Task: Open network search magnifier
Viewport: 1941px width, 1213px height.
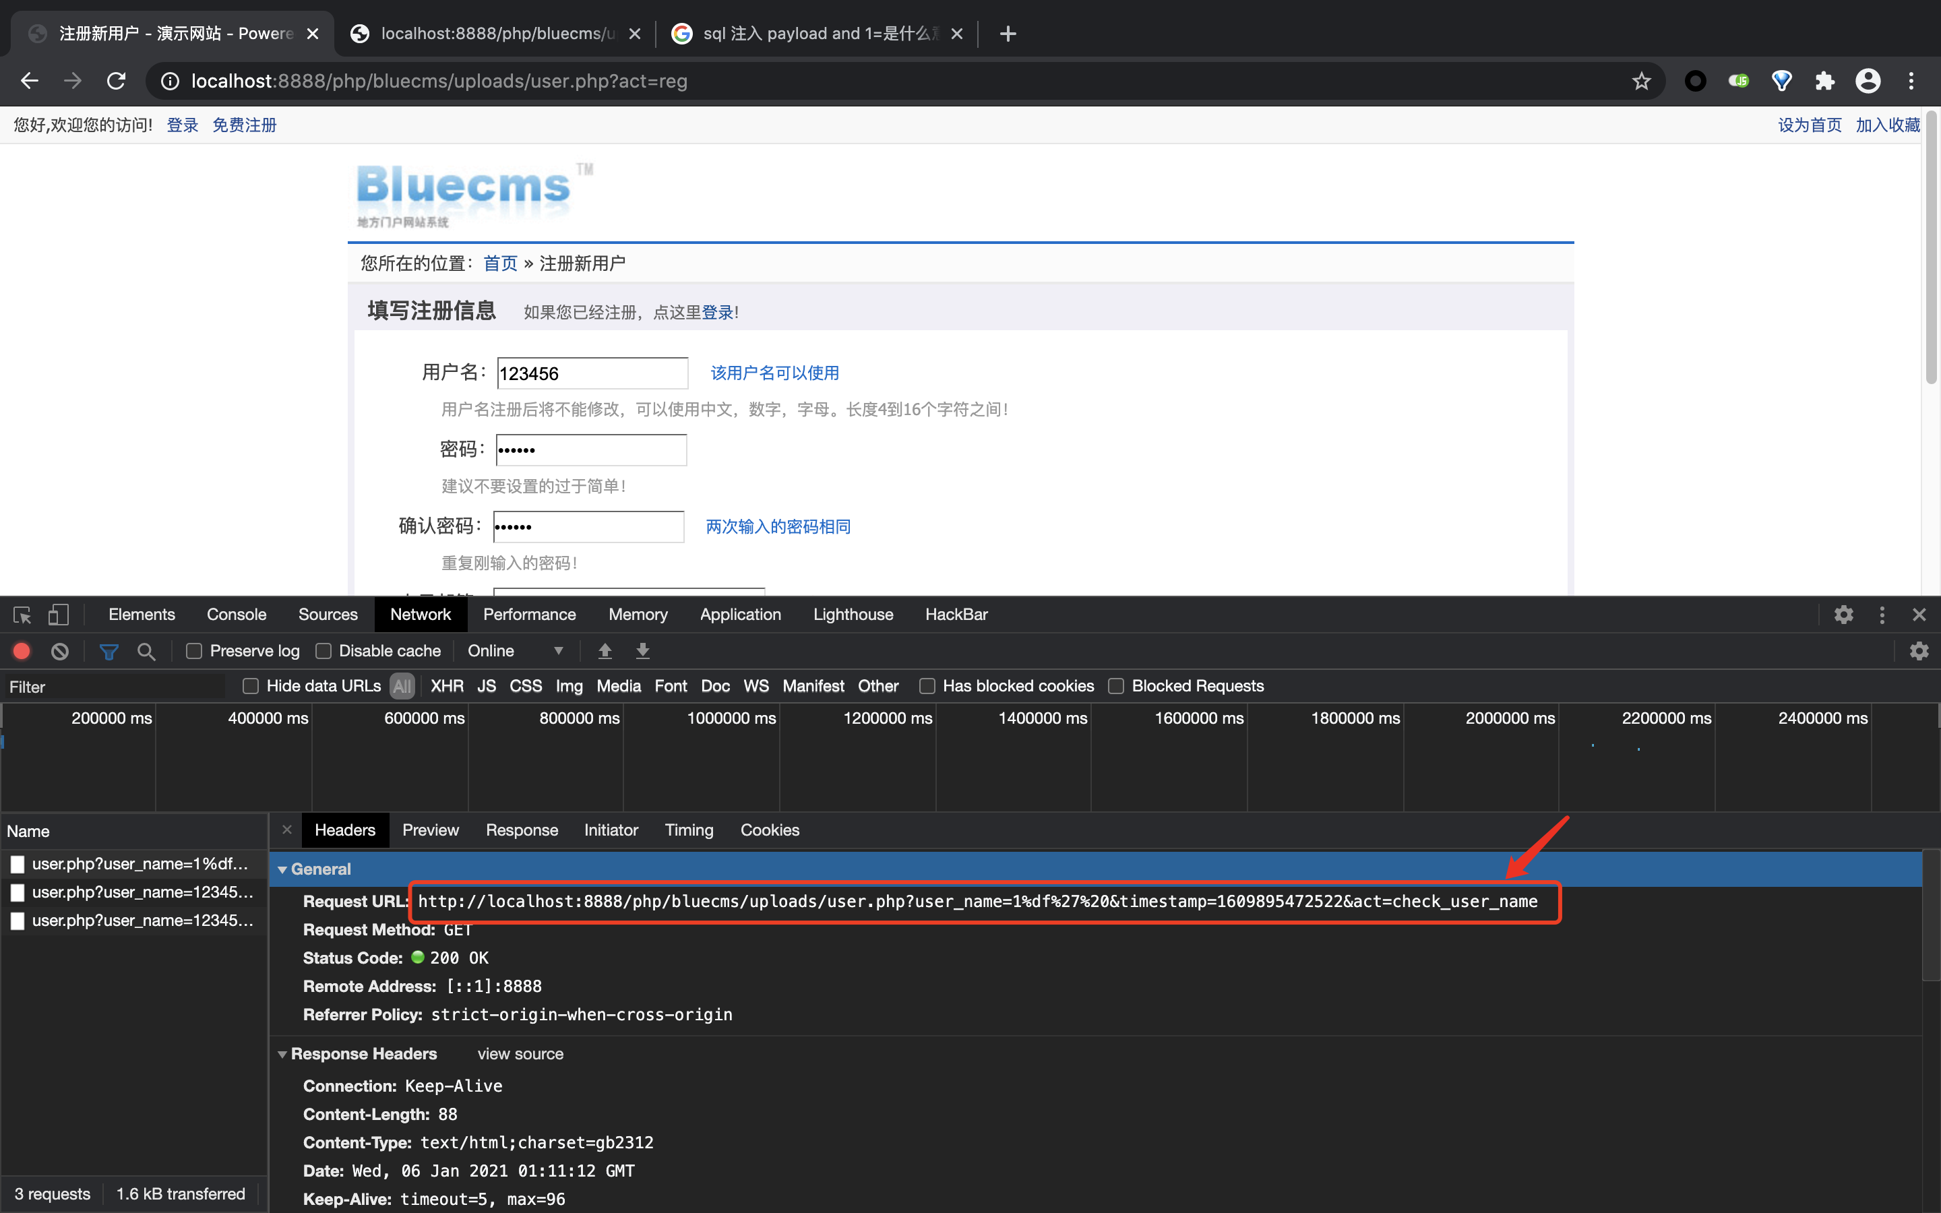Action: 146,650
